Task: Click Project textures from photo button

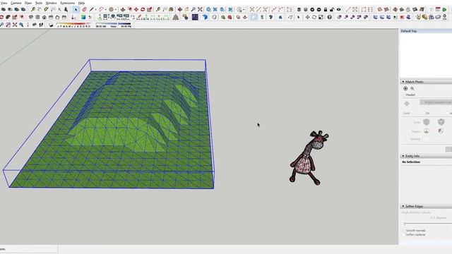Action: point(436,102)
